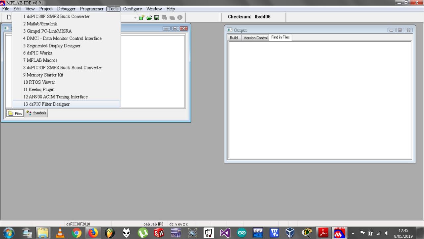This screenshot has height=239, width=424.
Task: Select dsPIC33F SMPS Buck-Boost Converter
Action: tap(66, 68)
